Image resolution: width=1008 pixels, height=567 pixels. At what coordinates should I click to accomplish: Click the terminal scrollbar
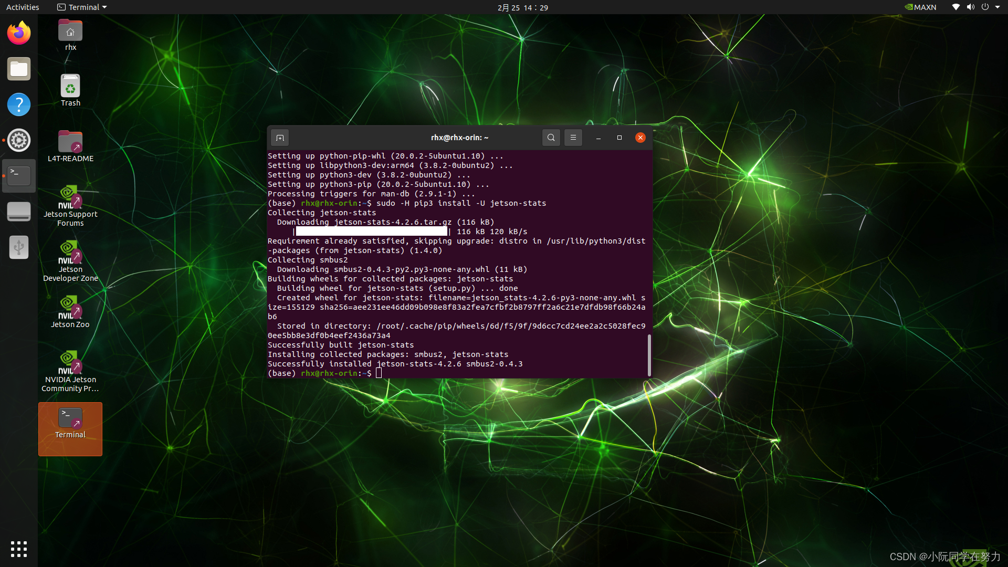649,355
